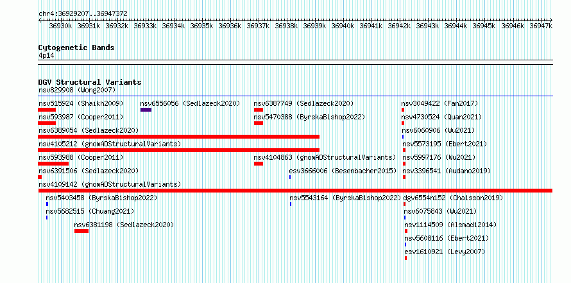Open variant nsv829908 (Wong2007)
The image size is (571, 283).
(77, 90)
